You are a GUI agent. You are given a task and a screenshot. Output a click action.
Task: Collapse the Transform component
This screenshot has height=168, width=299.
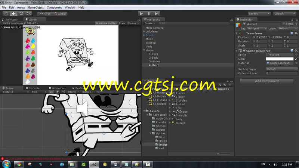click(237, 33)
